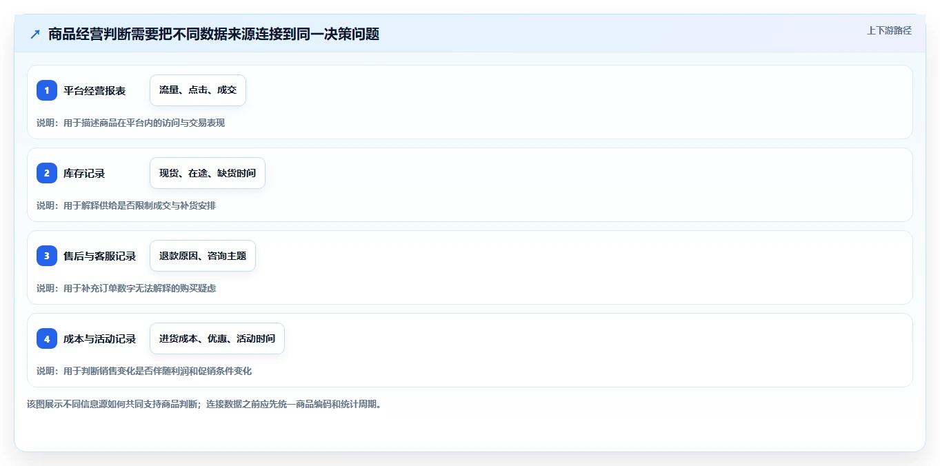Click the footer note about 统一商品编码和统计周期
The height and width of the screenshot is (466, 940).
pyautogui.click(x=204, y=404)
